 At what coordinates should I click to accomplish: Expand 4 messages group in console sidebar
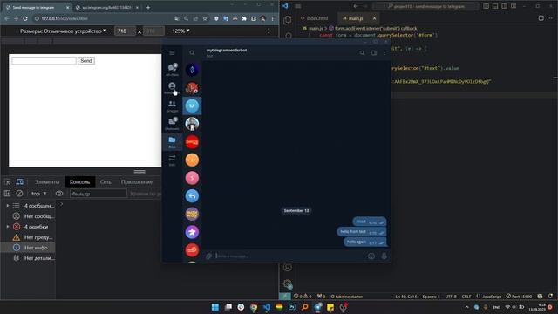coord(8,206)
